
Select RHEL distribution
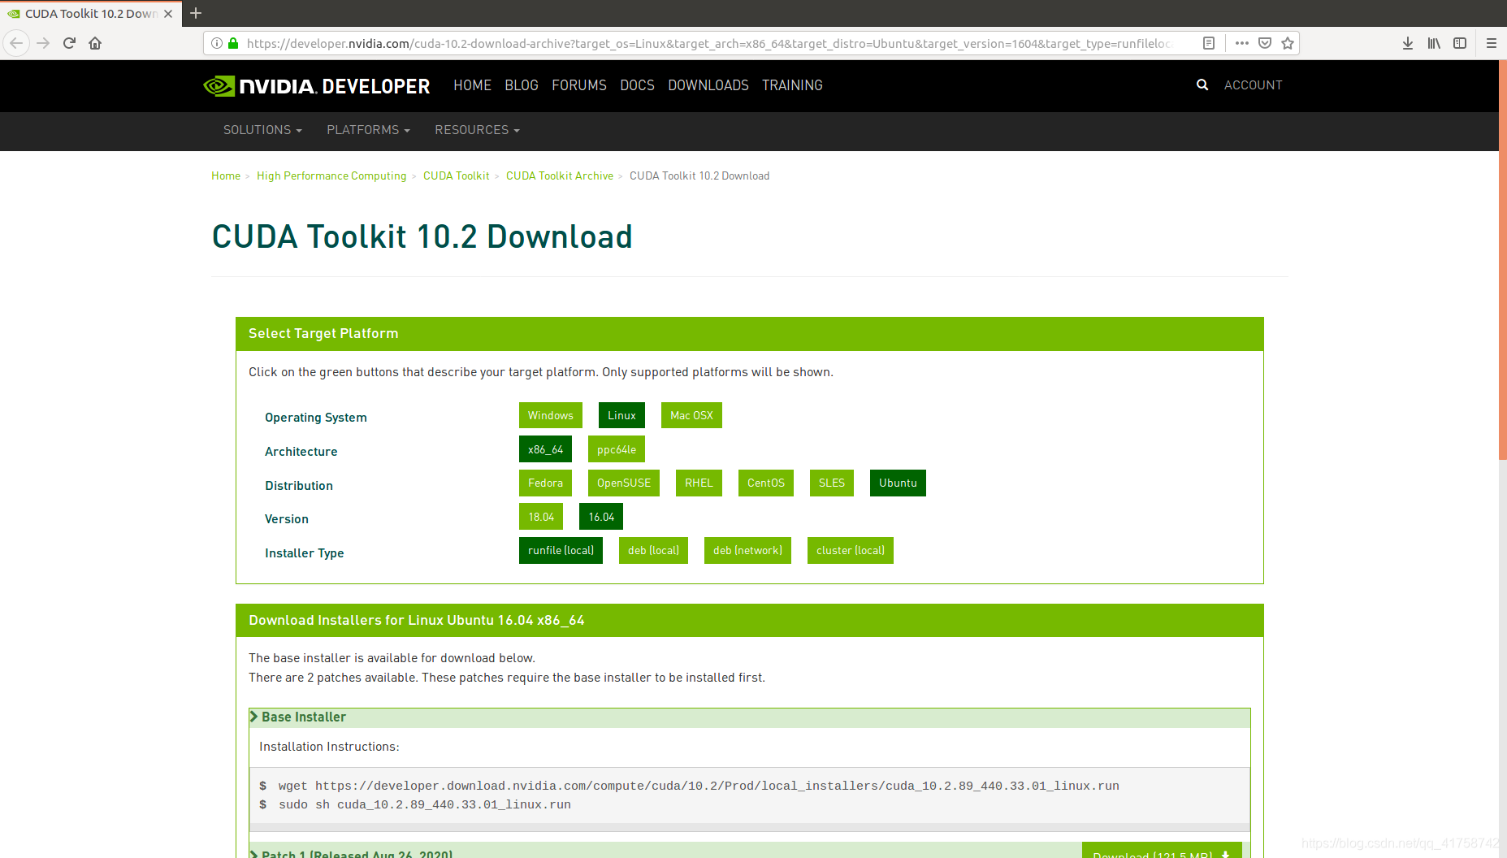pos(699,483)
